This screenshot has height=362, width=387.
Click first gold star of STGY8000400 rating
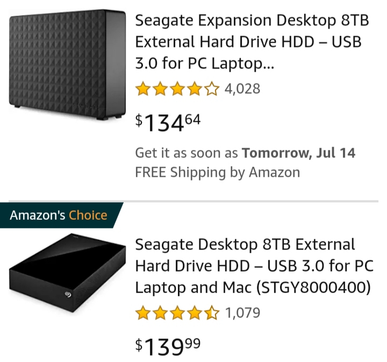pos(143,313)
